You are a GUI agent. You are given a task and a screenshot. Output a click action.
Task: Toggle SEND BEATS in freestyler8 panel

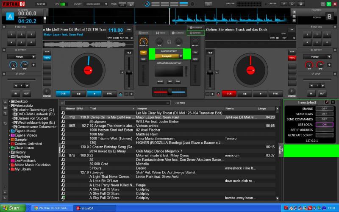pos(324,114)
